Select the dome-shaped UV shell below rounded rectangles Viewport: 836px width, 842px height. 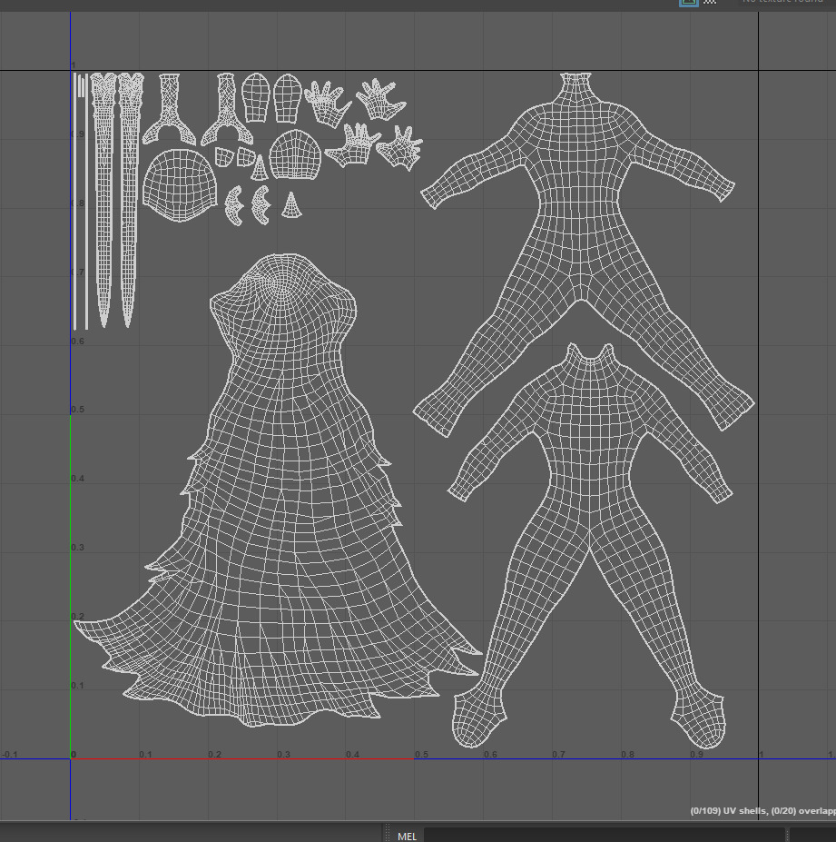(295, 154)
